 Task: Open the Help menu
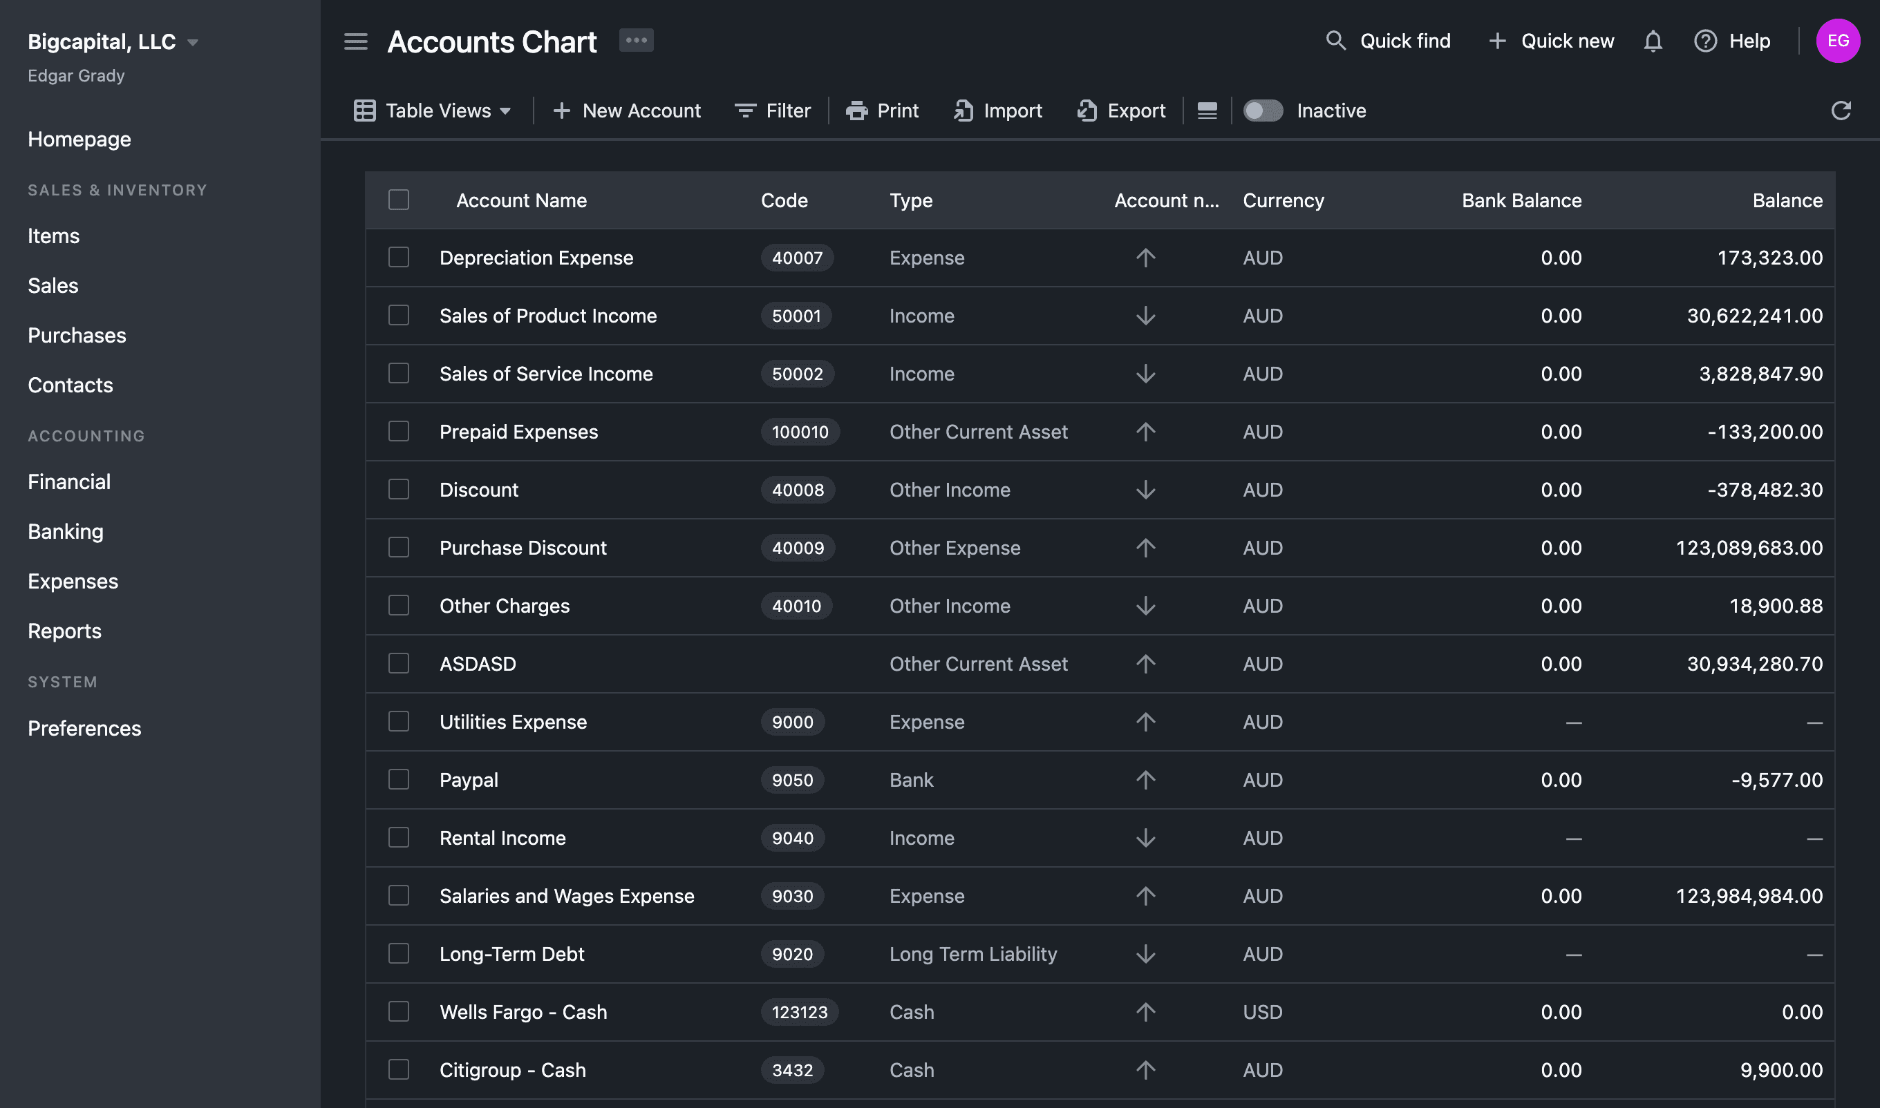pos(1731,41)
